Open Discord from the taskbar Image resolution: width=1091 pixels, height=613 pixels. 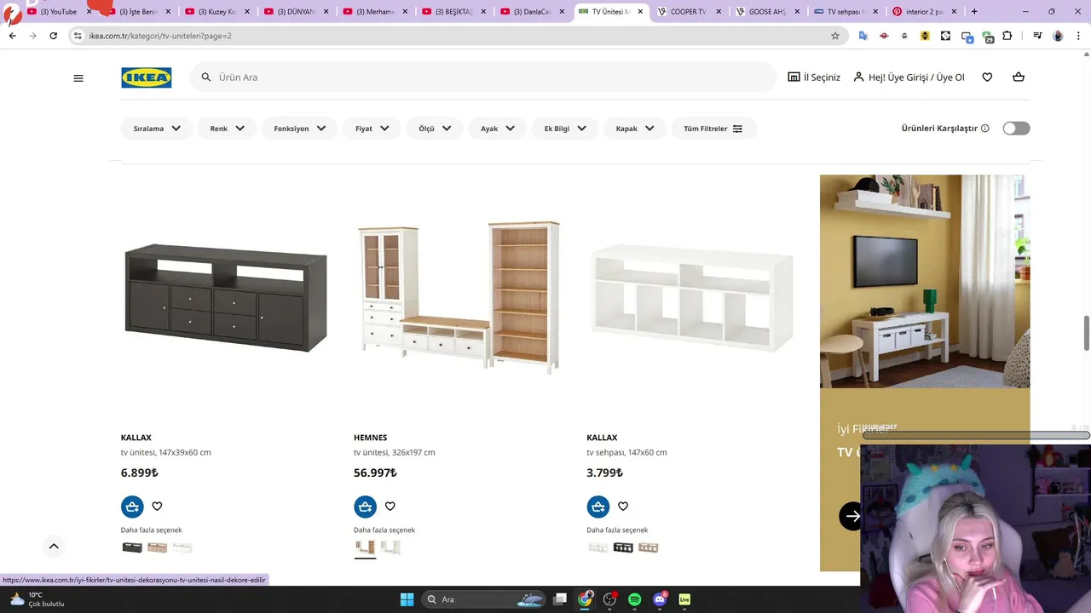660,599
